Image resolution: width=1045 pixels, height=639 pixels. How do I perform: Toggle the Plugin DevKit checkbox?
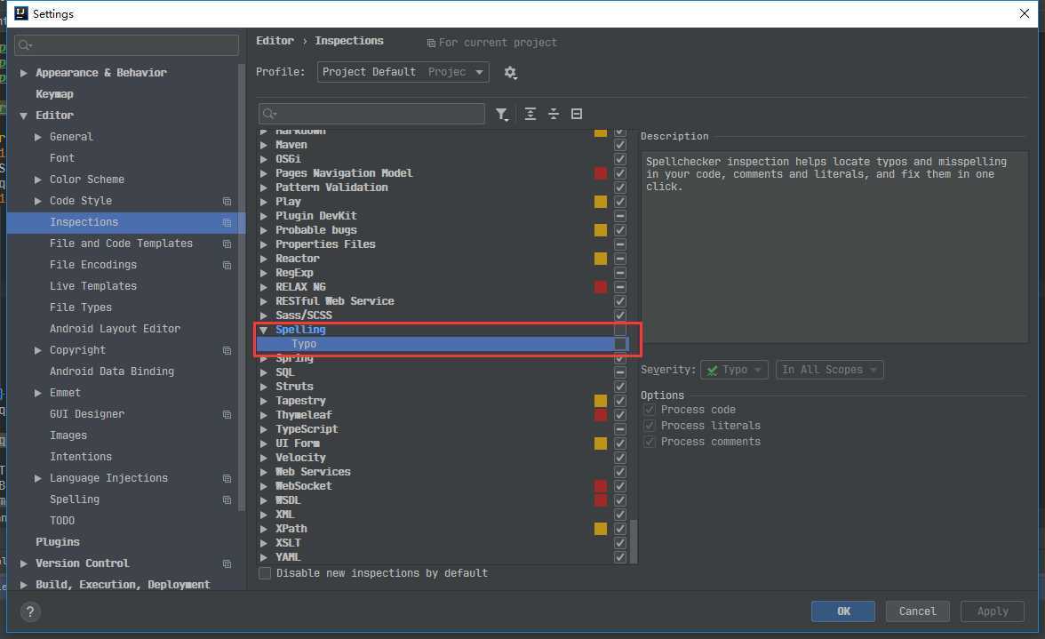pyautogui.click(x=620, y=216)
